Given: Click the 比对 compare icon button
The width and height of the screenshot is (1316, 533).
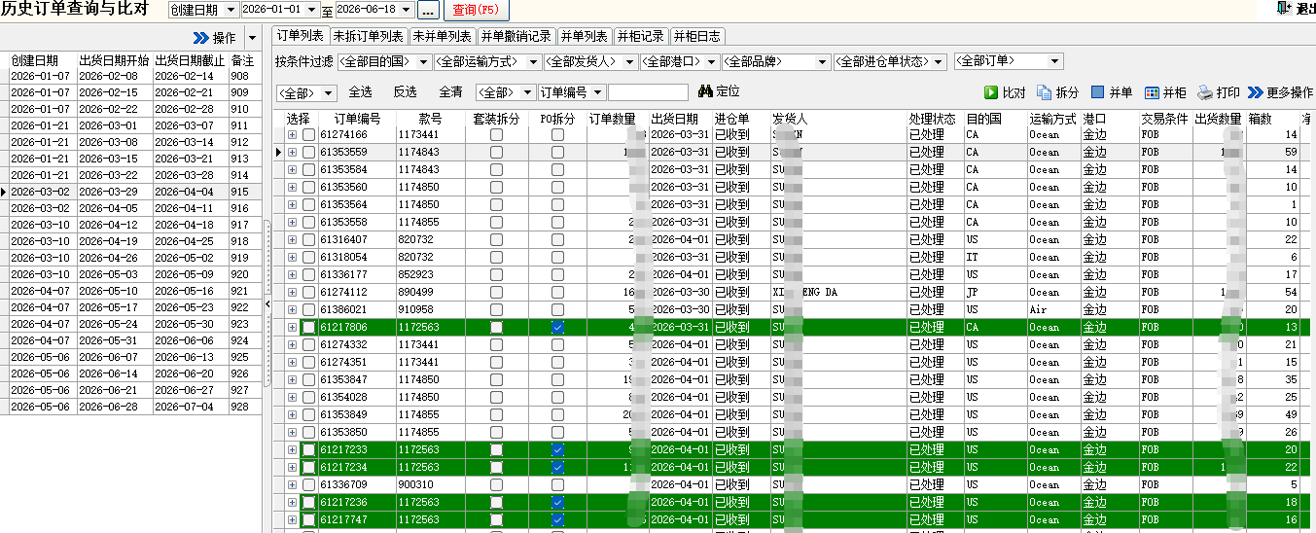Looking at the screenshot, I should 1005,92.
